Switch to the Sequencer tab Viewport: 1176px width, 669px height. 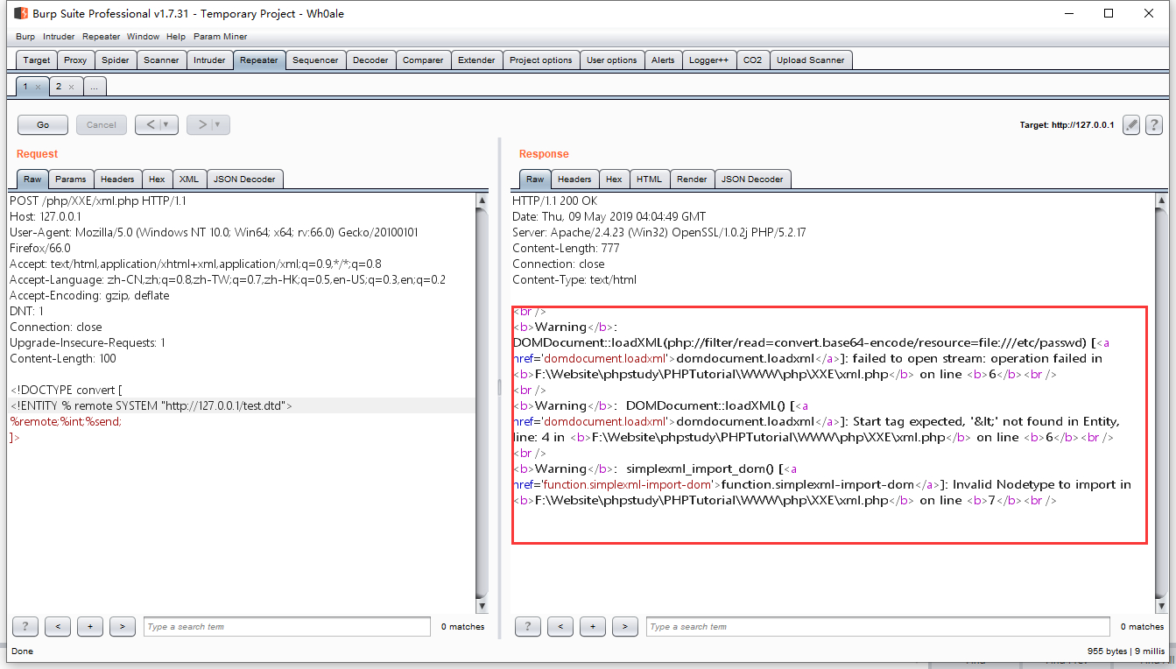pos(315,60)
